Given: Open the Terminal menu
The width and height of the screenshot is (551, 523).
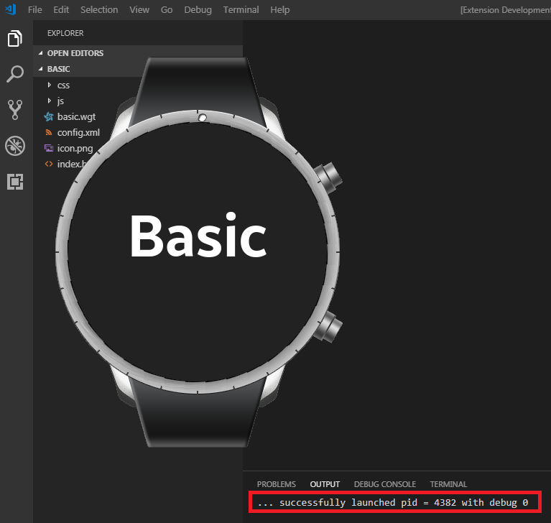Looking at the screenshot, I should point(241,9).
